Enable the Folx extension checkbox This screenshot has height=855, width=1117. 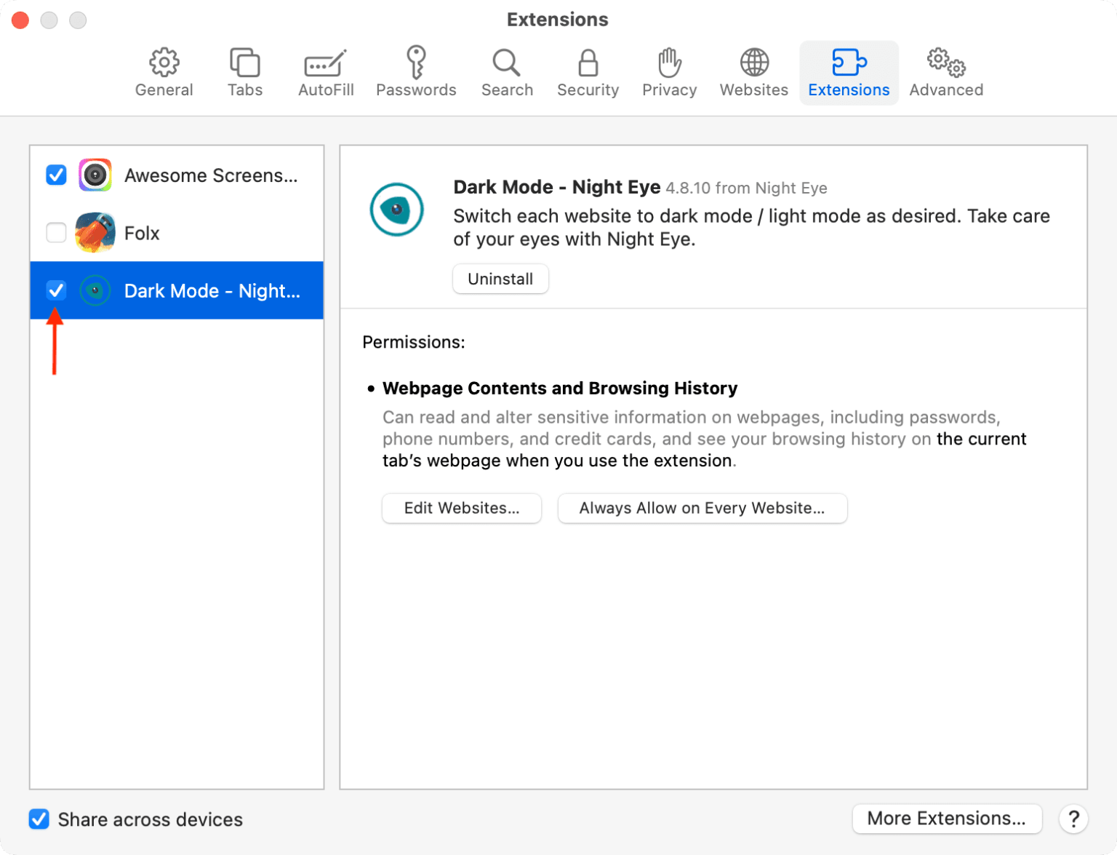point(56,233)
